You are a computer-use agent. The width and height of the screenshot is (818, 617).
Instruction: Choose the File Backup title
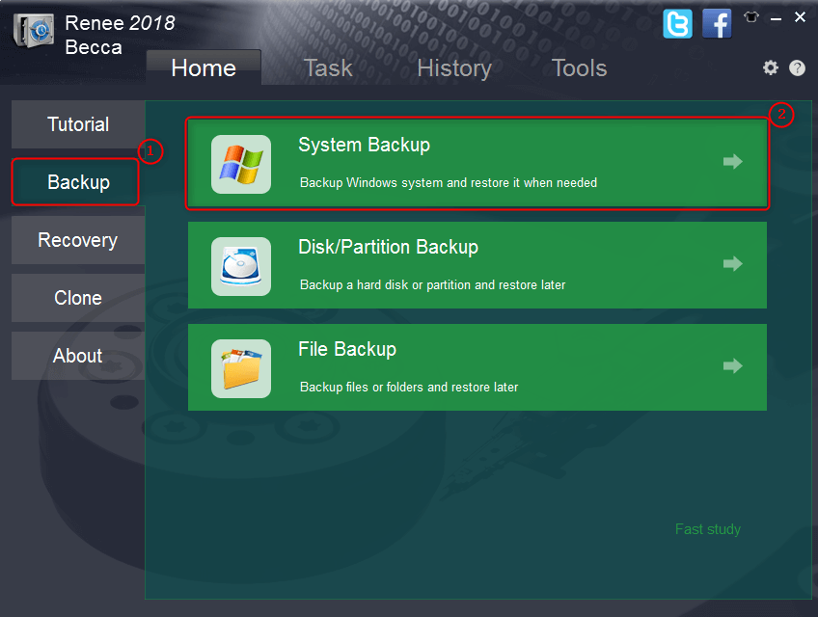coord(347,349)
